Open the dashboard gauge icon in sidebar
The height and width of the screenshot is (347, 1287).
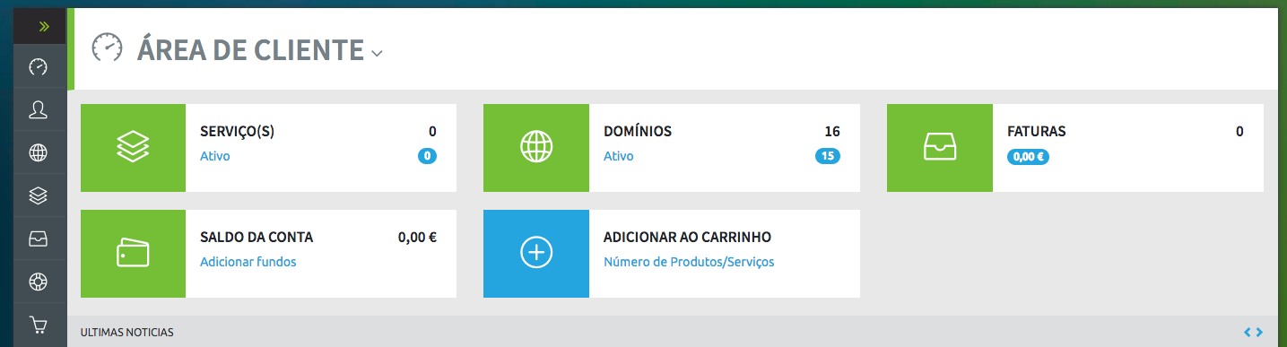[38, 67]
